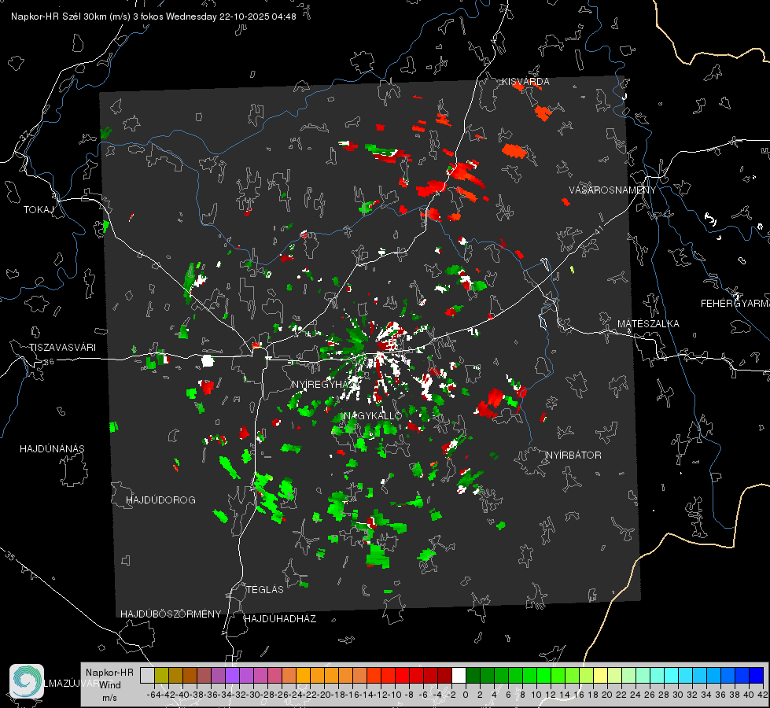770x708 pixels.
Task: Select the HAJDÚNÁNÁS city label
Action: pos(52,449)
